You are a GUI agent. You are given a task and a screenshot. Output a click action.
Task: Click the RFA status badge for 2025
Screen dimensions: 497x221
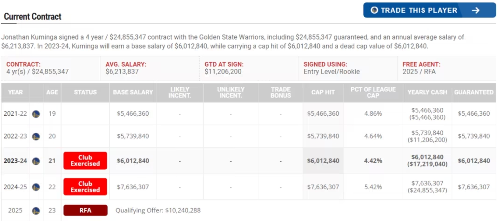tap(85, 210)
